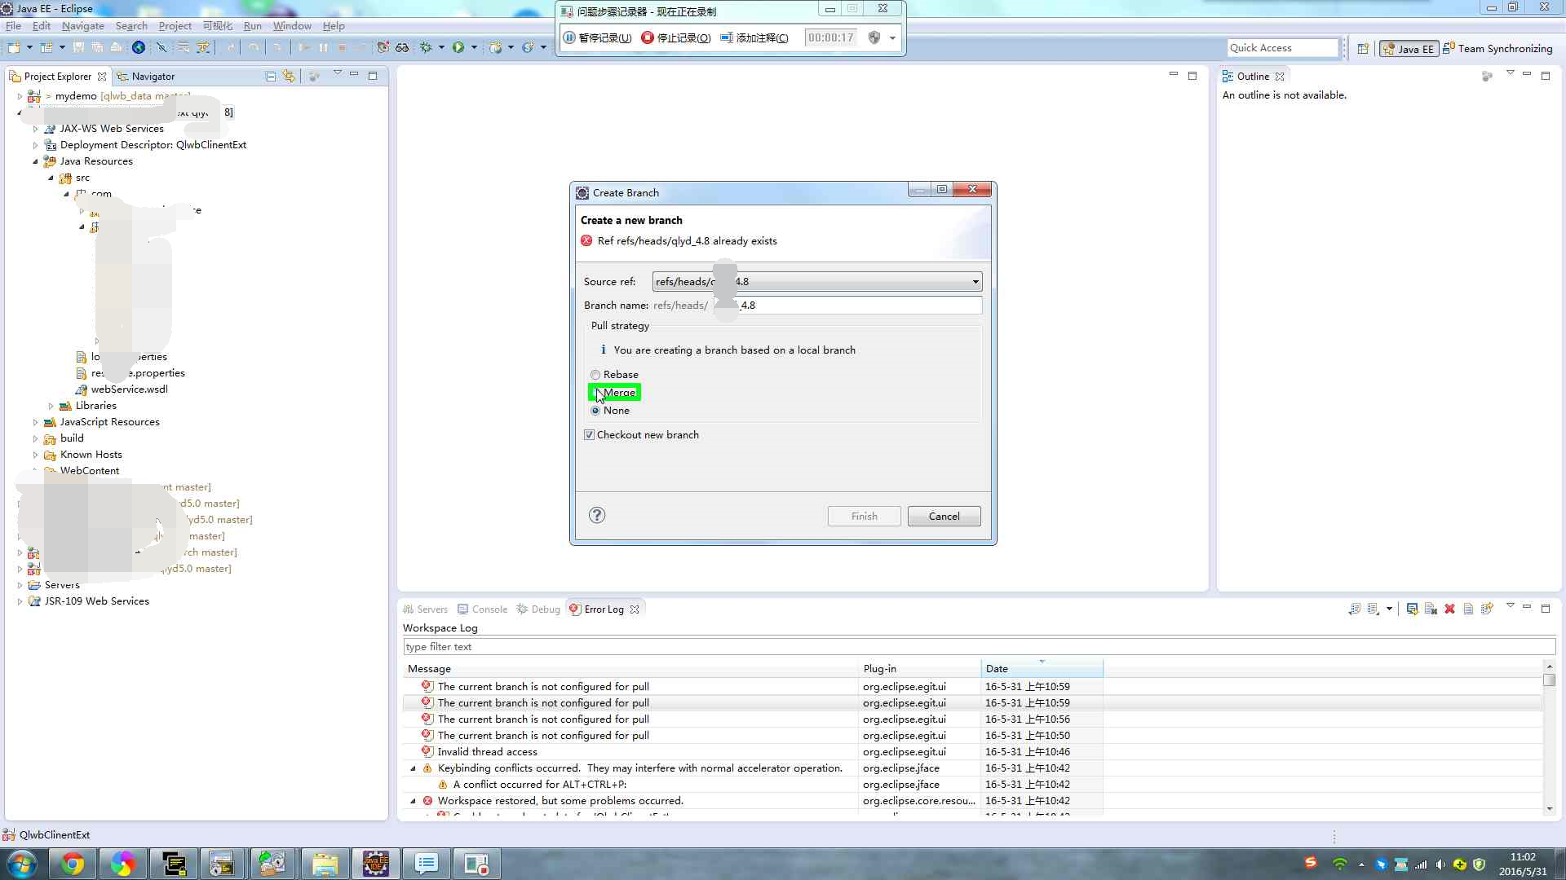Select the Merge pull strategy radio button

tap(595, 391)
